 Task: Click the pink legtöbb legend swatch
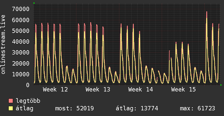coord(11,101)
